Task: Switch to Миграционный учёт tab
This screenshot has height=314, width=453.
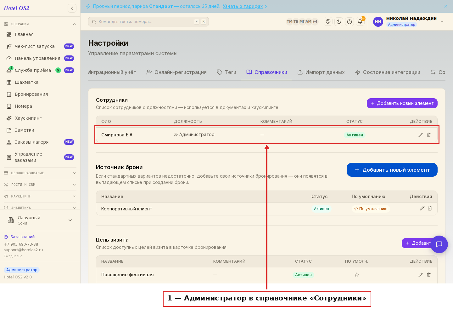Action: coord(112,72)
